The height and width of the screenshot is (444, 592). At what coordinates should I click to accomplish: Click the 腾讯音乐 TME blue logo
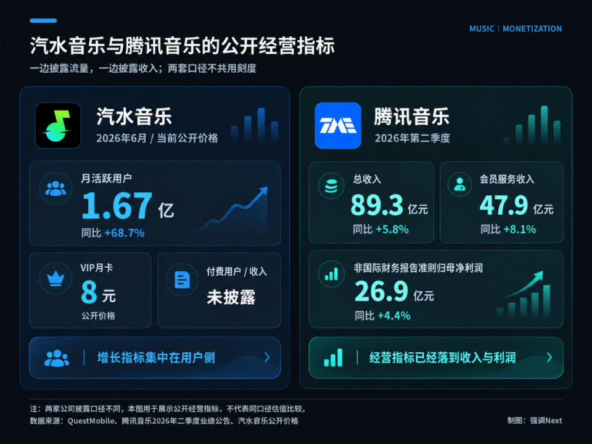(x=338, y=125)
